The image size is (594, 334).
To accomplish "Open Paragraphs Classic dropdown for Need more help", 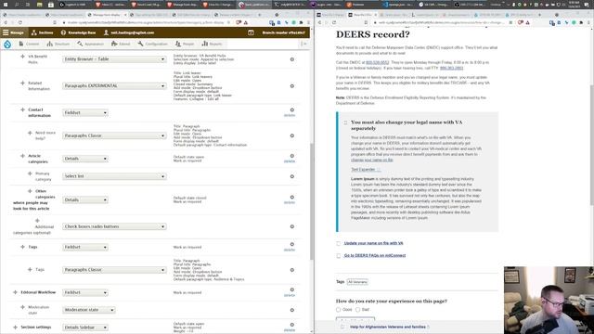I will [x=114, y=135].
